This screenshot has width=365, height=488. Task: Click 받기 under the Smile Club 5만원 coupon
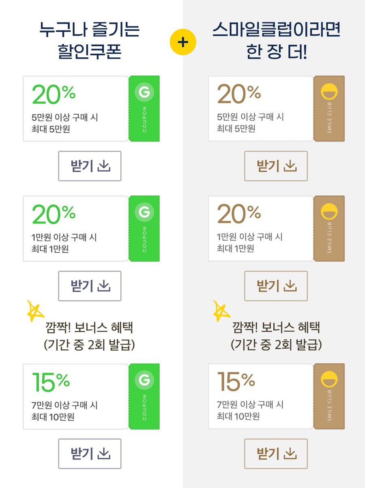276,166
